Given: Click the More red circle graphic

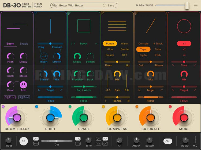Looking at the screenshot, I should coord(184,26).
